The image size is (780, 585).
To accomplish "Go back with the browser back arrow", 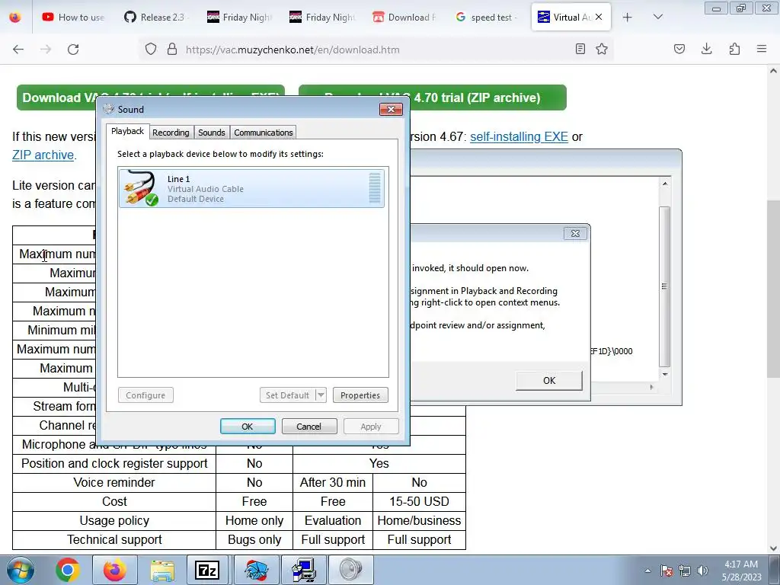I will point(18,50).
